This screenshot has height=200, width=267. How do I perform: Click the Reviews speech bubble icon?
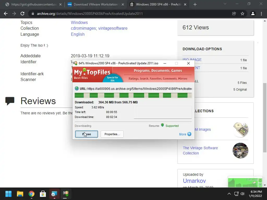pos(10,101)
